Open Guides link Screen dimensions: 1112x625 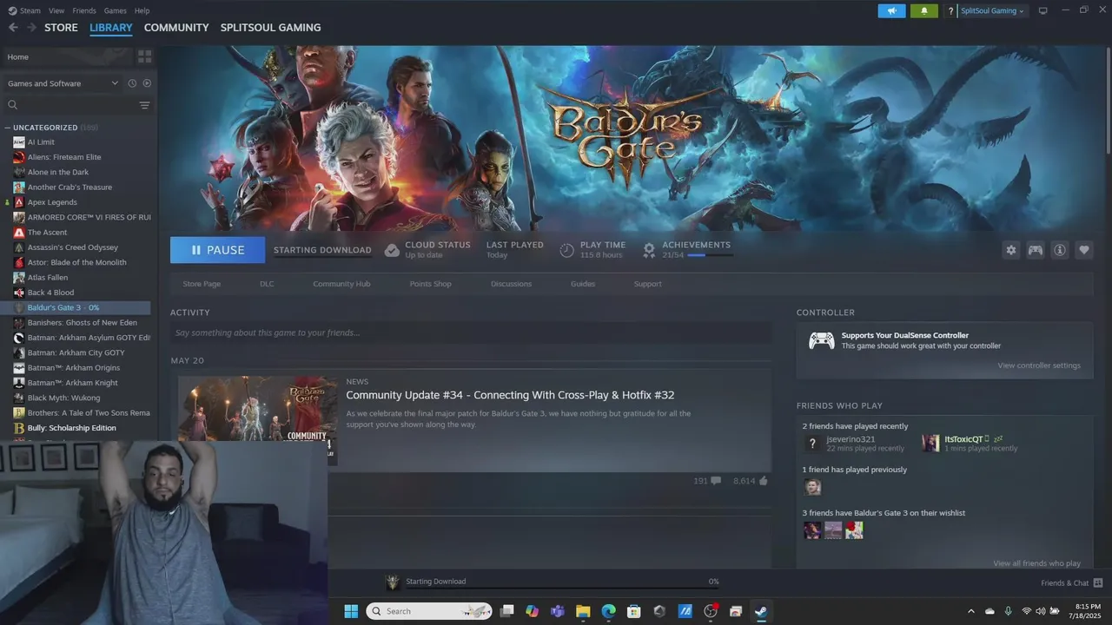click(x=583, y=284)
